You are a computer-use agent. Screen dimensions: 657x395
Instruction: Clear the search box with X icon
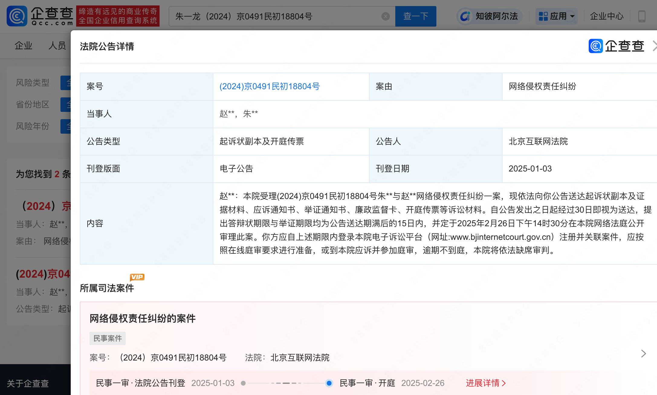tap(385, 16)
